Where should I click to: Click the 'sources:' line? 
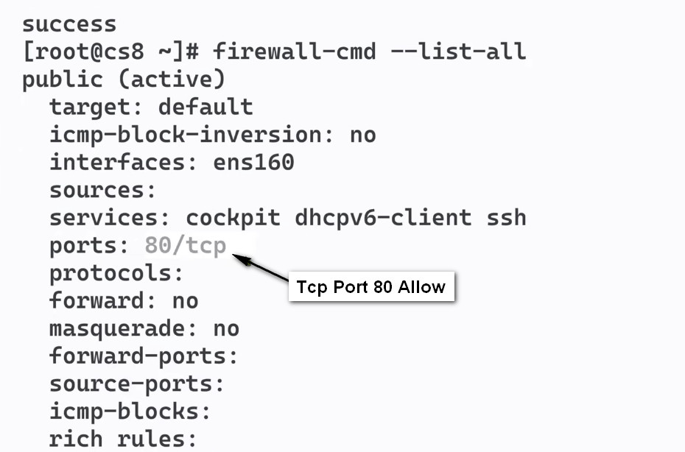(x=102, y=191)
